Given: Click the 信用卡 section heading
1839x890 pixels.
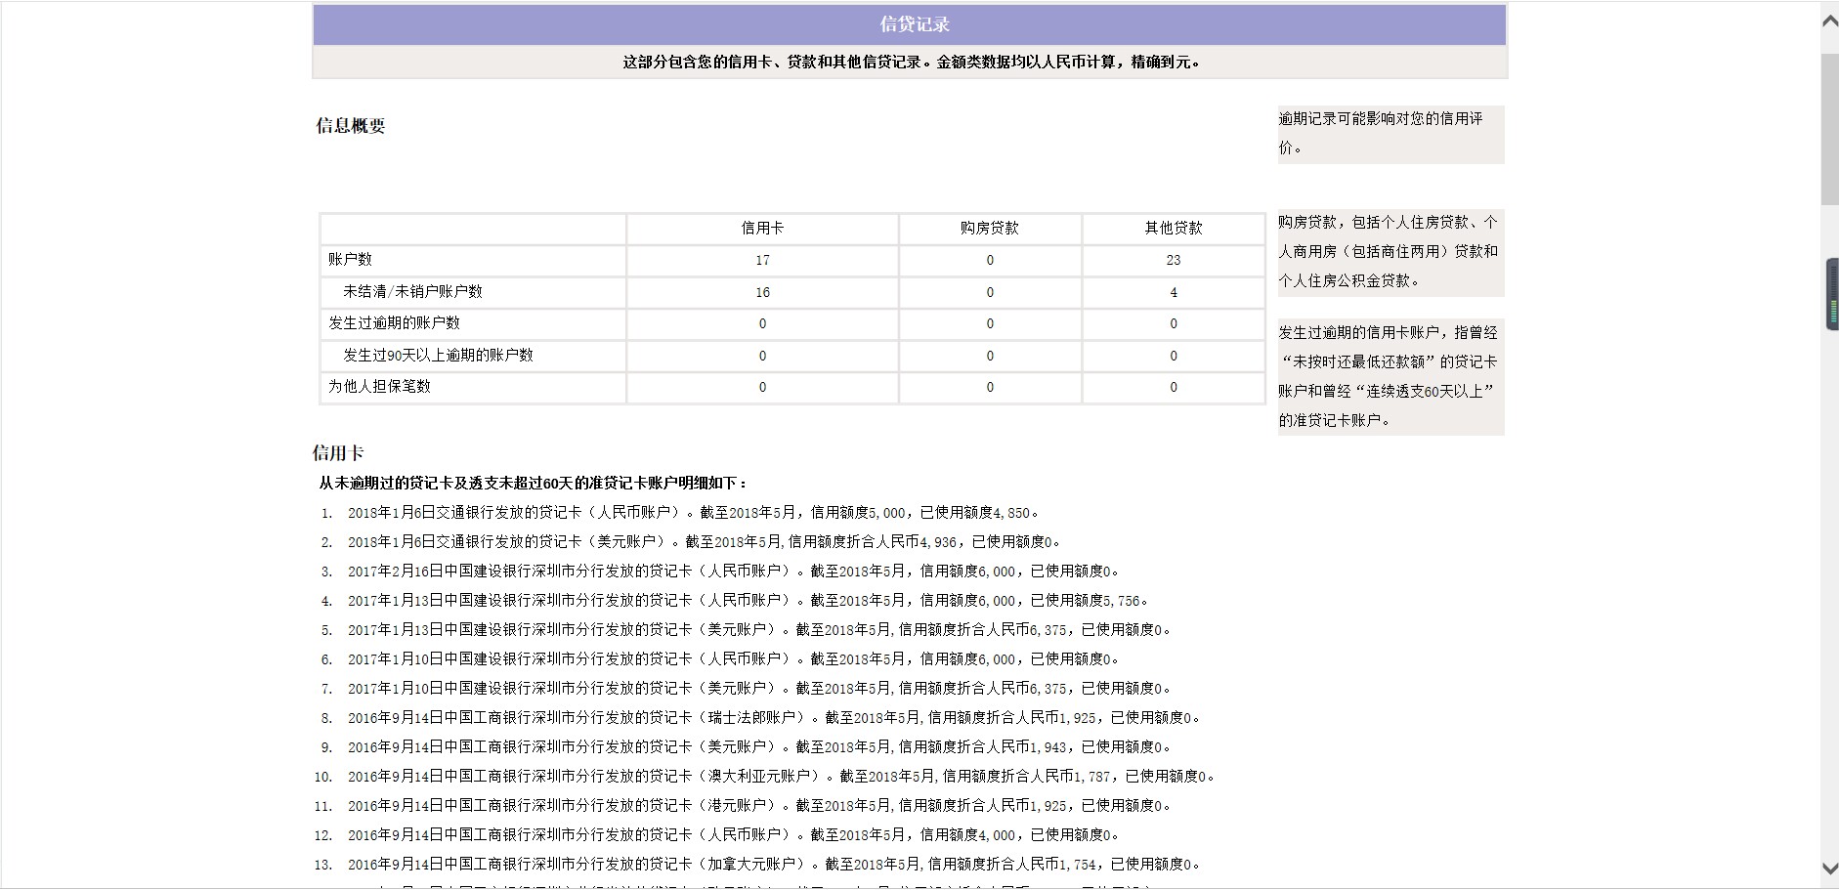Looking at the screenshot, I should coord(338,453).
